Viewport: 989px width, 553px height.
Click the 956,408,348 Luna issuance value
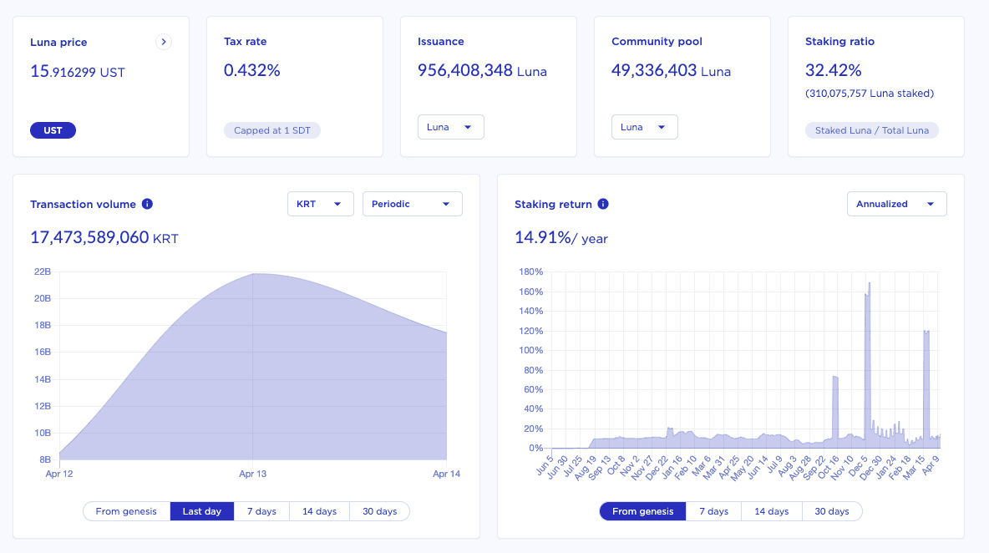point(482,70)
